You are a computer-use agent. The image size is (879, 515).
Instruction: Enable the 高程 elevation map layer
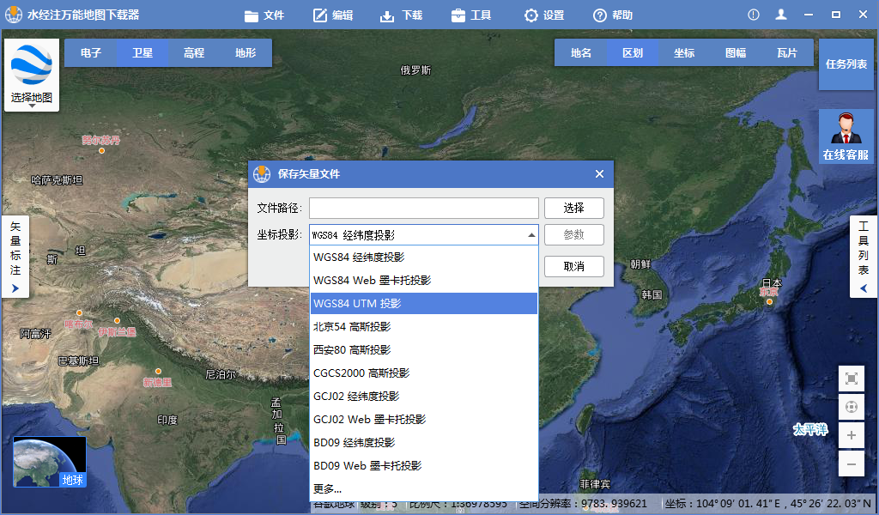coord(192,52)
